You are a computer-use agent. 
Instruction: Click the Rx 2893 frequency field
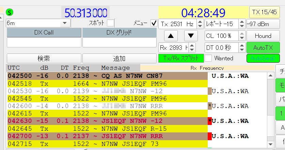[174, 48]
